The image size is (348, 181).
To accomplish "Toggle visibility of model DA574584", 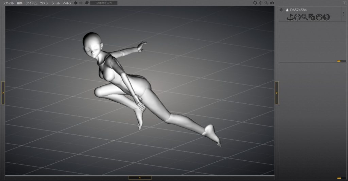I will [x=281, y=10].
